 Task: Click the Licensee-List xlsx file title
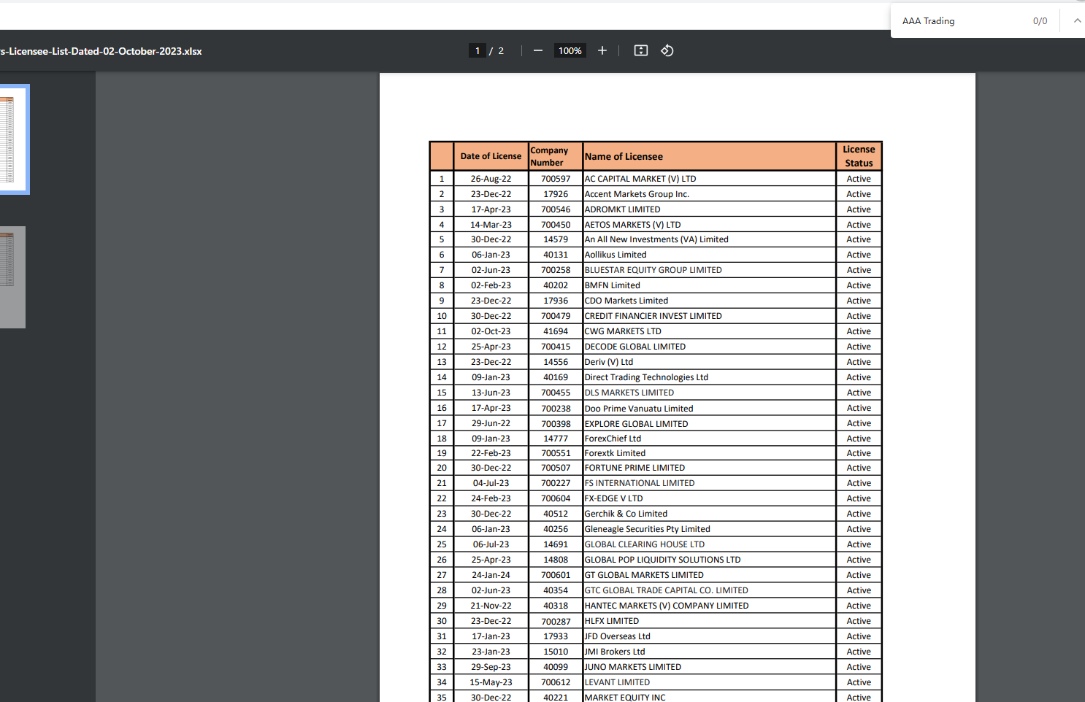pos(101,51)
